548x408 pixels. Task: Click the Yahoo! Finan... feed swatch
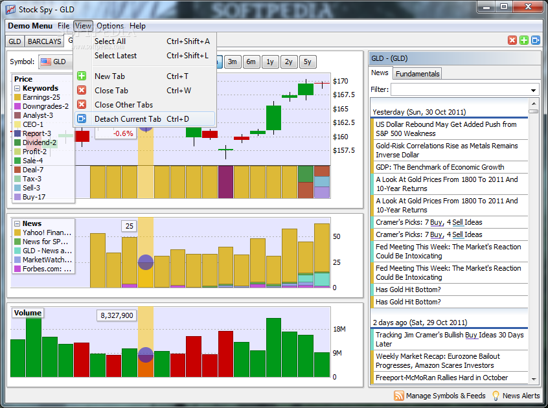pos(17,232)
